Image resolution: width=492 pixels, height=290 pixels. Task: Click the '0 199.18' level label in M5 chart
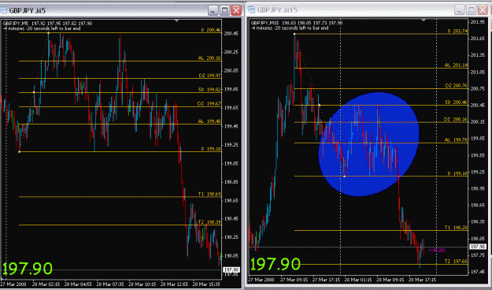tap(211, 149)
